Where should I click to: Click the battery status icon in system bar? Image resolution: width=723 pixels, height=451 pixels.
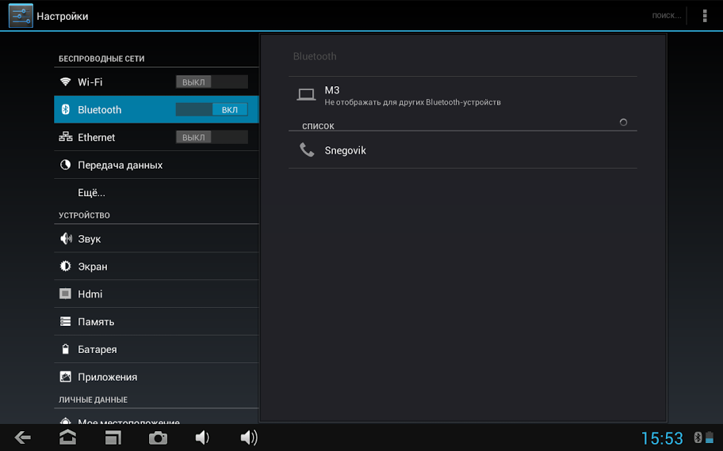click(x=710, y=438)
